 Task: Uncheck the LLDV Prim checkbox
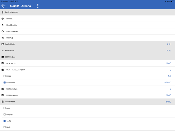(x=4, y=83)
